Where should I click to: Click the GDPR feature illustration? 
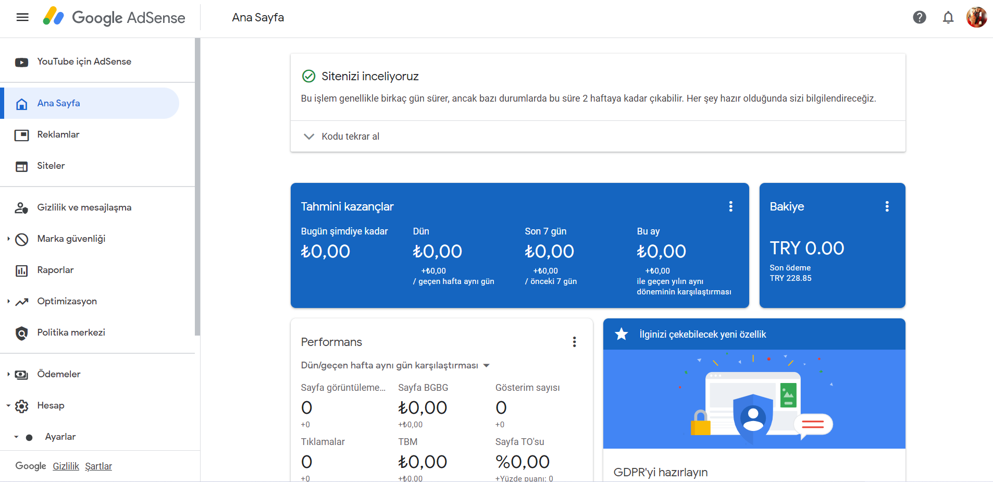tap(754, 399)
